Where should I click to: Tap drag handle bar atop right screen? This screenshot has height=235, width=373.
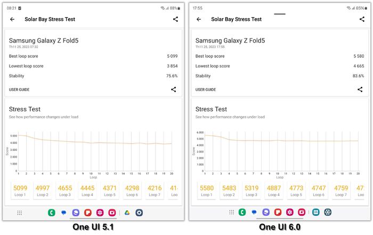[280, 14]
